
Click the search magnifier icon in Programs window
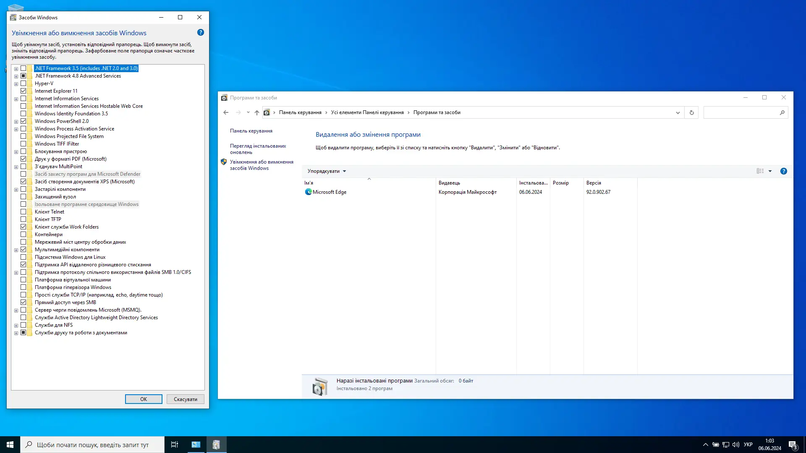point(782,112)
